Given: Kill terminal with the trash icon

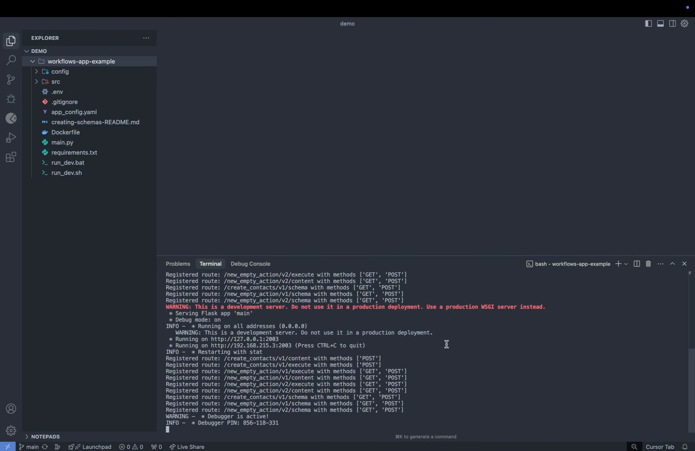Looking at the screenshot, I should [648, 264].
